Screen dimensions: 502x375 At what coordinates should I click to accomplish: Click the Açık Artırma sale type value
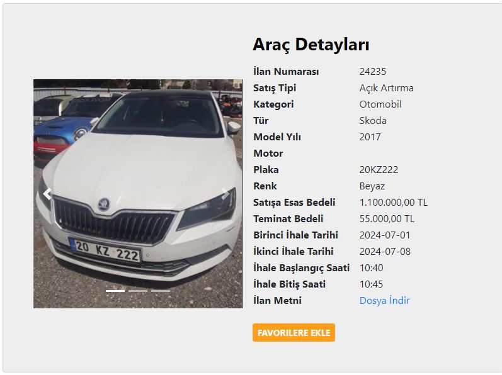387,88
